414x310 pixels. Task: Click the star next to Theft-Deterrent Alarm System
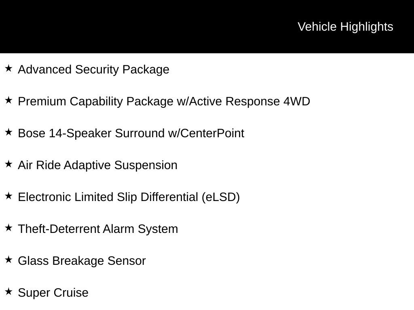8,228
